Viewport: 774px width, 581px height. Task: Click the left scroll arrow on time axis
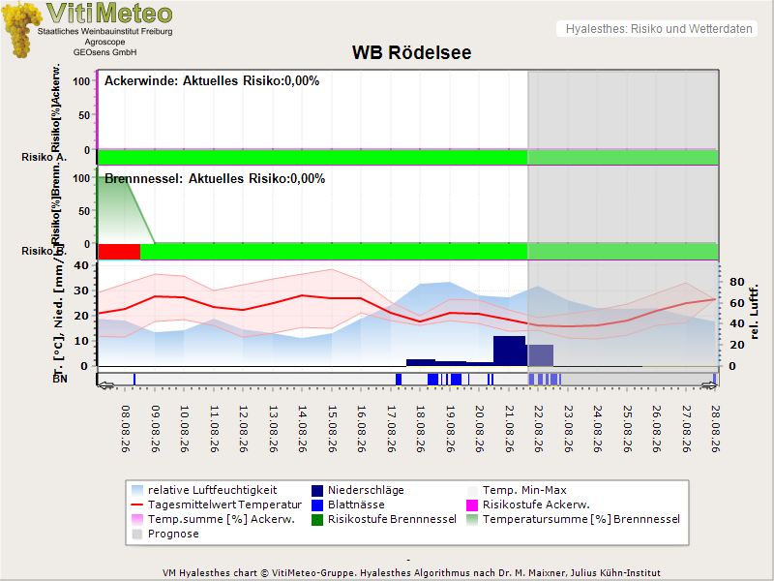click(106, 385)
